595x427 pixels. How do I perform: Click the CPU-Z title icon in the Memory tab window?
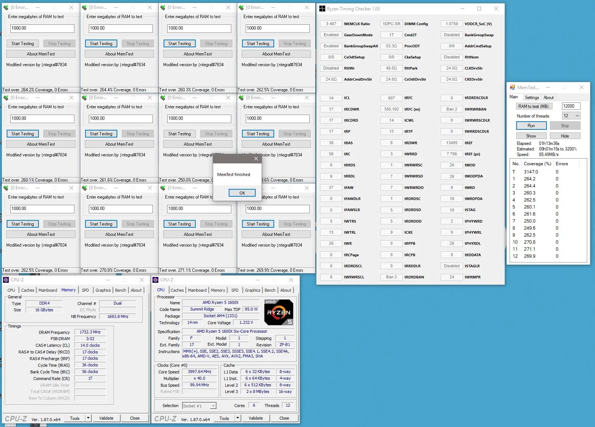click(x=6, y=280)
